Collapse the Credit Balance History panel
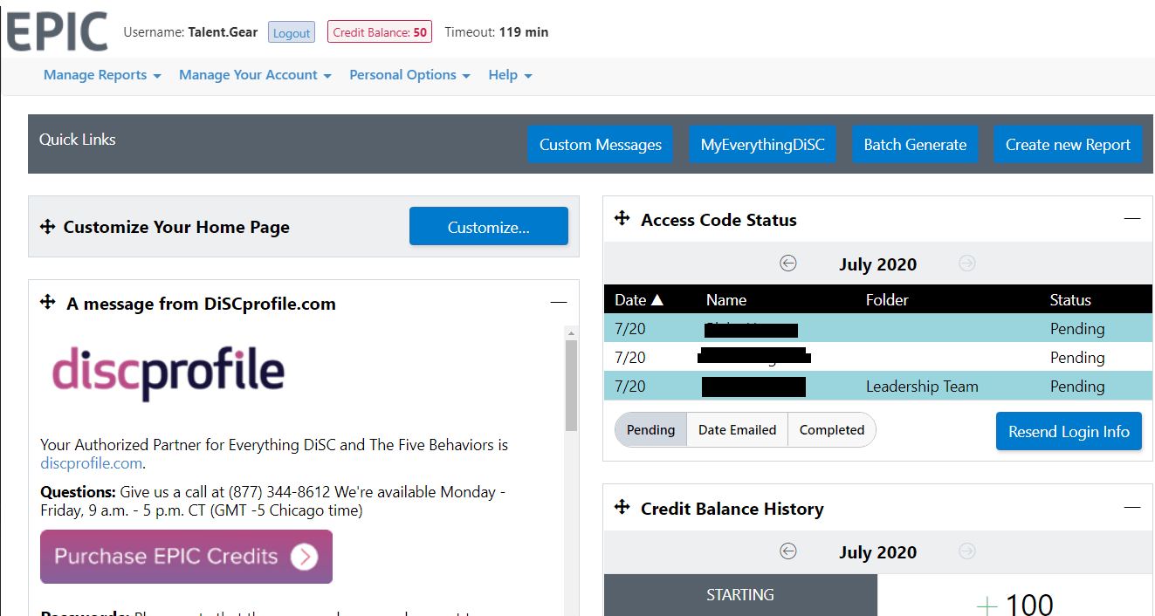 coord(1132,508)
